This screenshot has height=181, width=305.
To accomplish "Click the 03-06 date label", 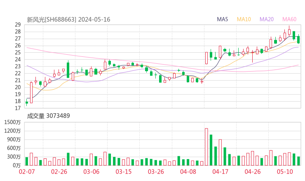I will (91, 172).
